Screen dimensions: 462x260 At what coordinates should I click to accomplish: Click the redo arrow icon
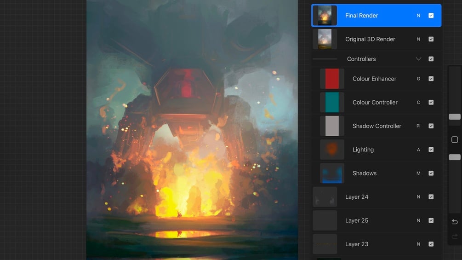tap(455, 236)
